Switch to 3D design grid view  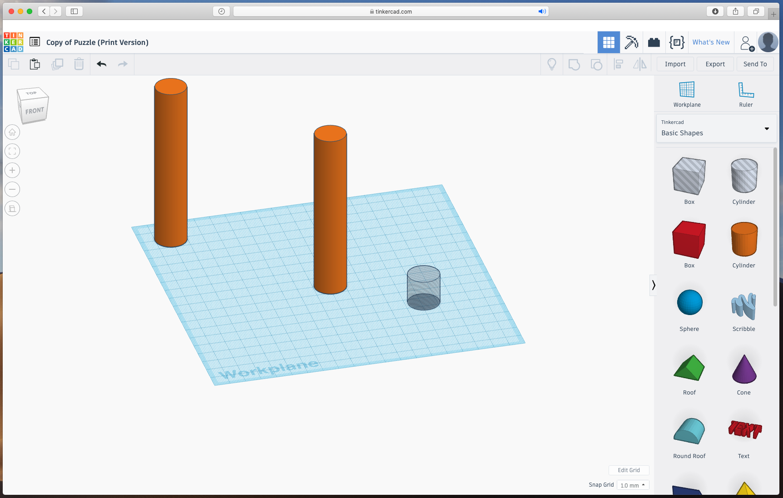coord(609,42)
